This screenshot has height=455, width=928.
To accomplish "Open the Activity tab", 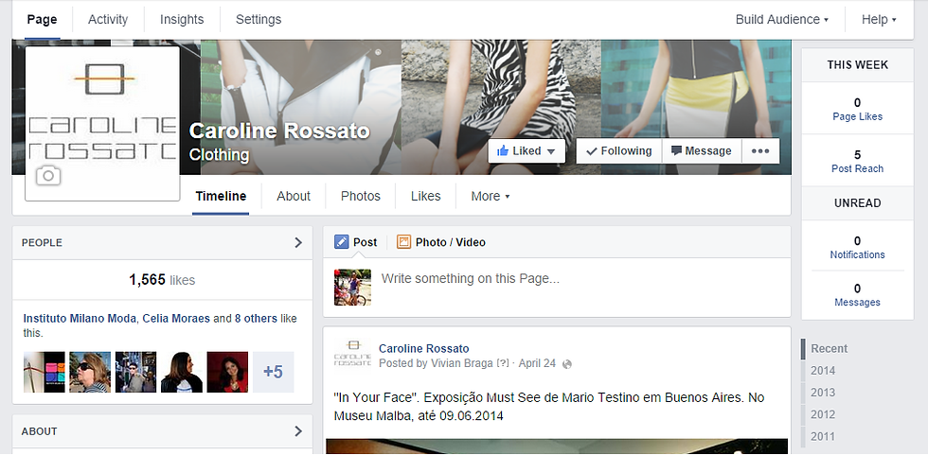I will click(108, 20).
